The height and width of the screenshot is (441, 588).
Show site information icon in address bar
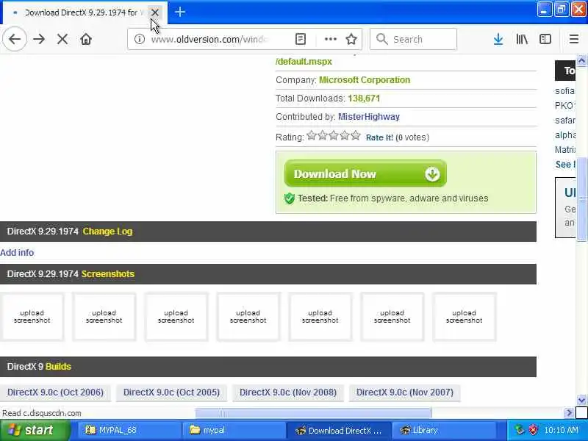tap(140, 39)
